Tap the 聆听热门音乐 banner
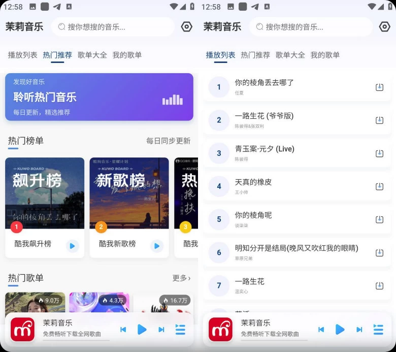396x352 pixels. pos(99,97)
